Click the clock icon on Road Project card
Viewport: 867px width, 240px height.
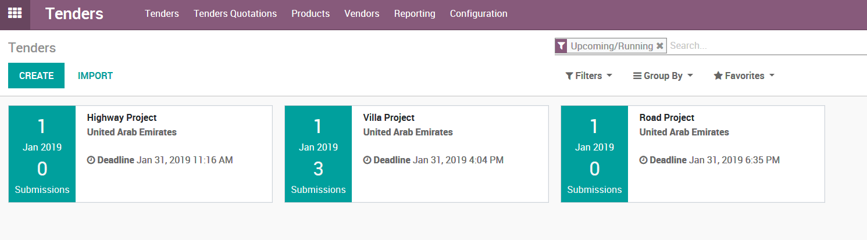point(643,160)
